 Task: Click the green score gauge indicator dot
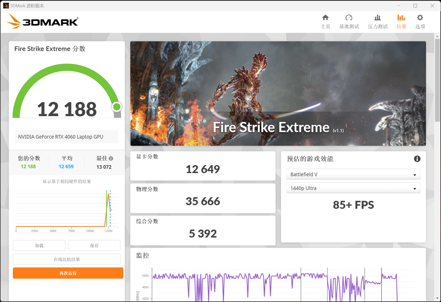tap(117, 107)
